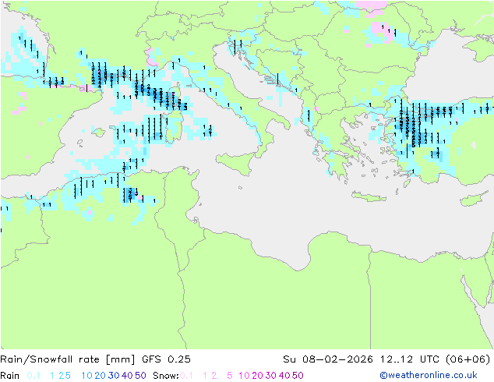Select snow legend value 5
This screenshot has width=494, height=382.
pos(230,376)
